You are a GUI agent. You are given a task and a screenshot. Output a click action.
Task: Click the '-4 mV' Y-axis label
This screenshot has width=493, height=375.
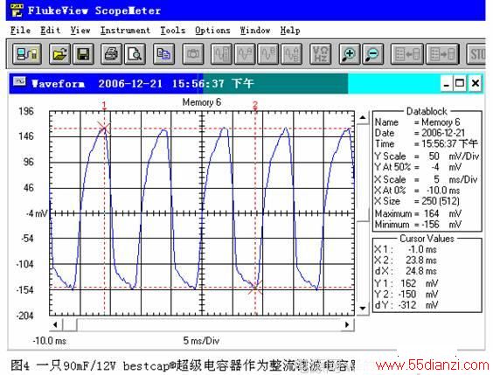[37, 213]
